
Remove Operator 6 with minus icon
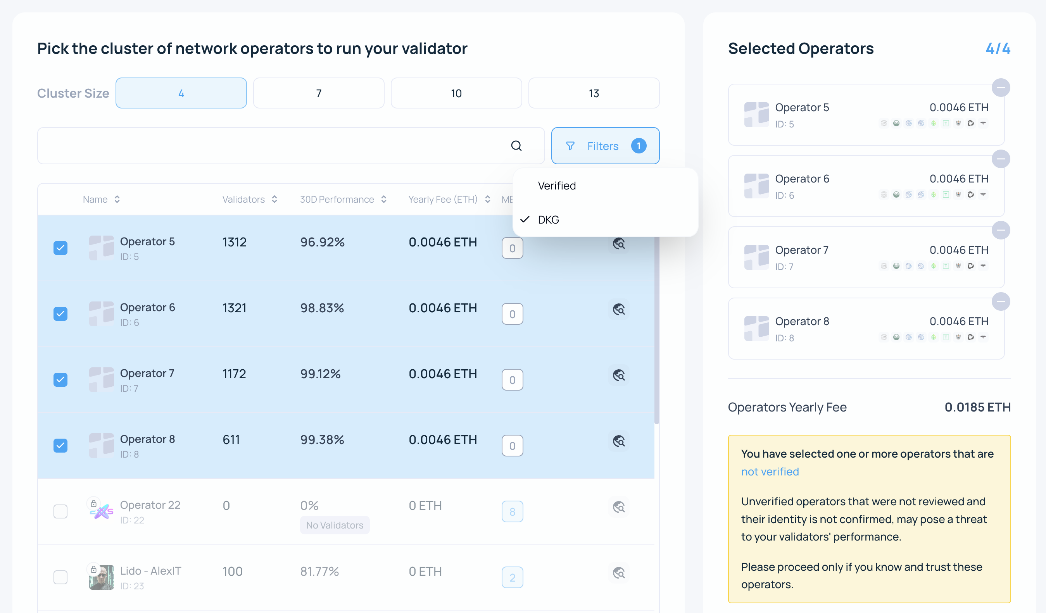[1000, 159]
